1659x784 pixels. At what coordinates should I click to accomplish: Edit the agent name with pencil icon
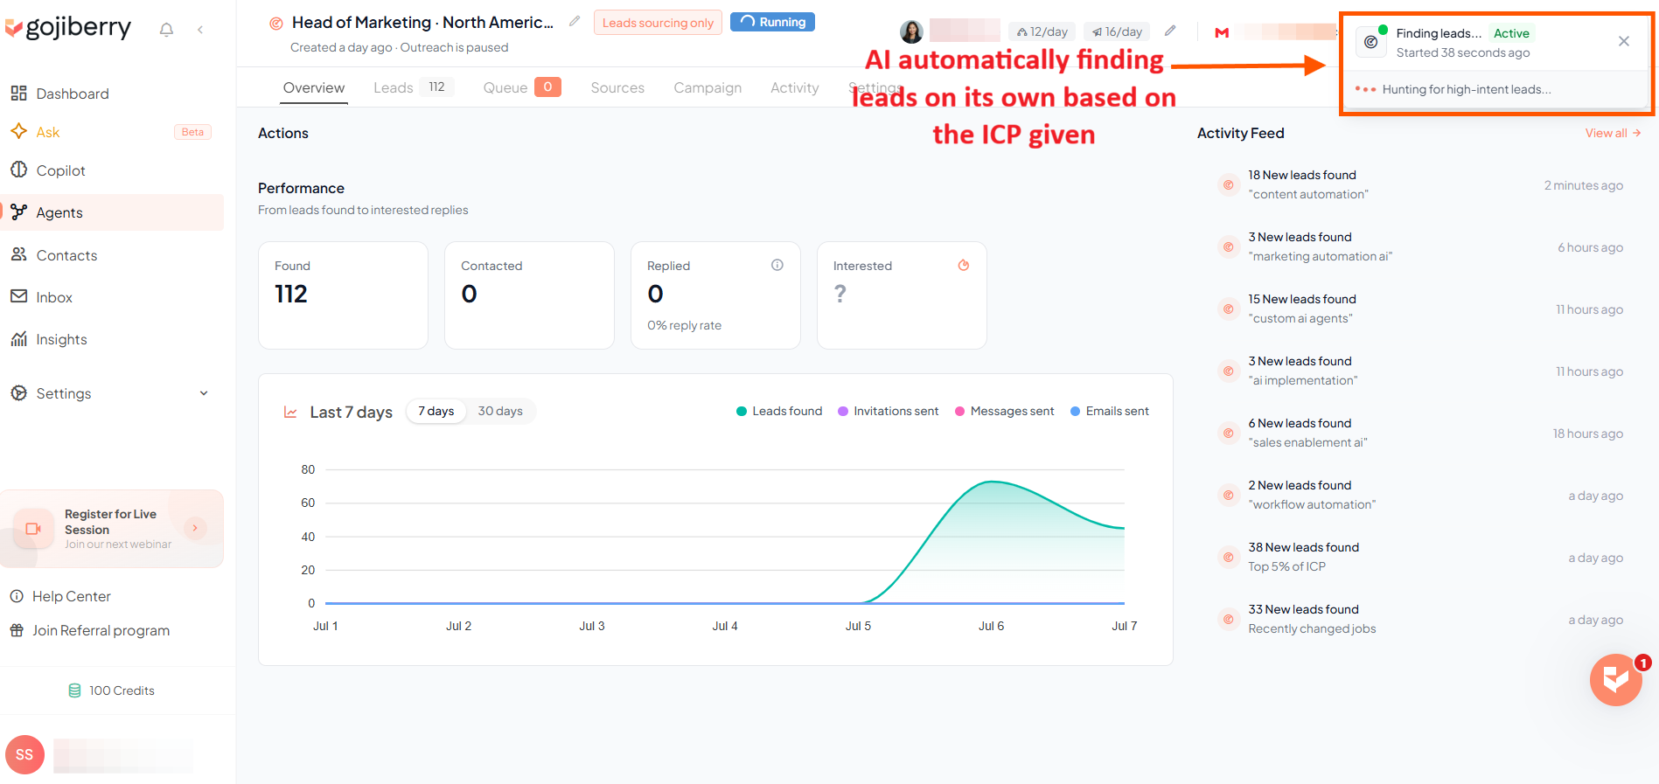click(x=575, y=21)
